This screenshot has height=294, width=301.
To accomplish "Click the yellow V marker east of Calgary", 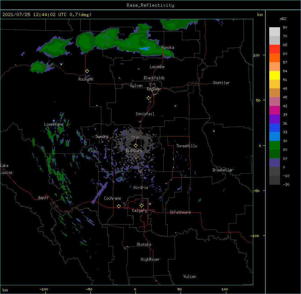I will point(150,204).
